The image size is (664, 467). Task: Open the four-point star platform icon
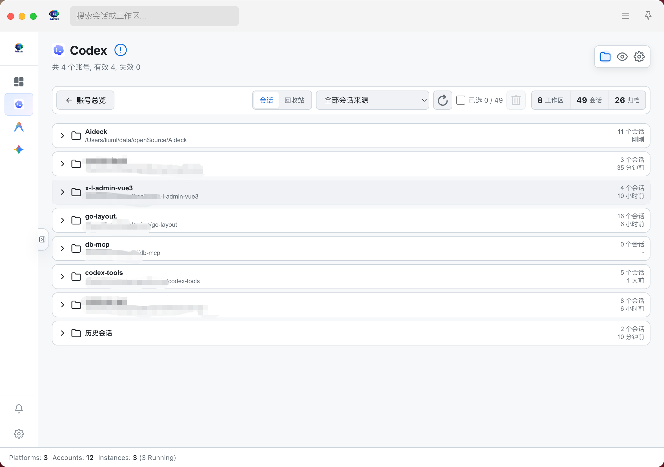coord(19,149)
